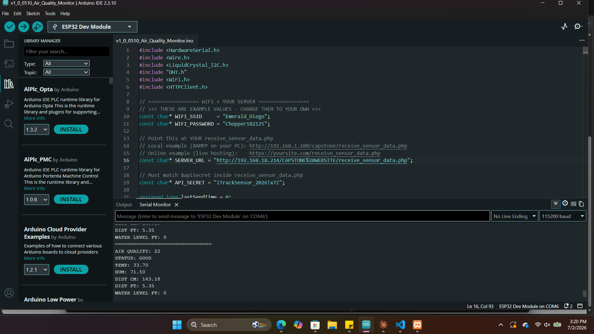594x334 pixels.
Task: Open the SERVER_URL link on line 16
Action: 312,161
